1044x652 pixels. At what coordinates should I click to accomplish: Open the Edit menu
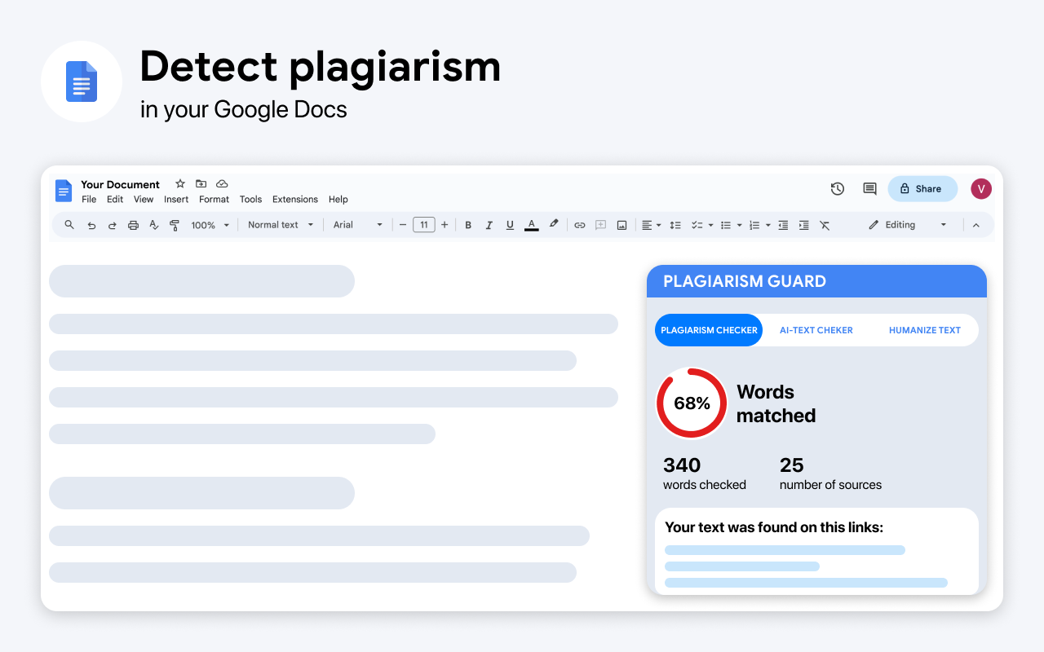[x=115, y=200]
